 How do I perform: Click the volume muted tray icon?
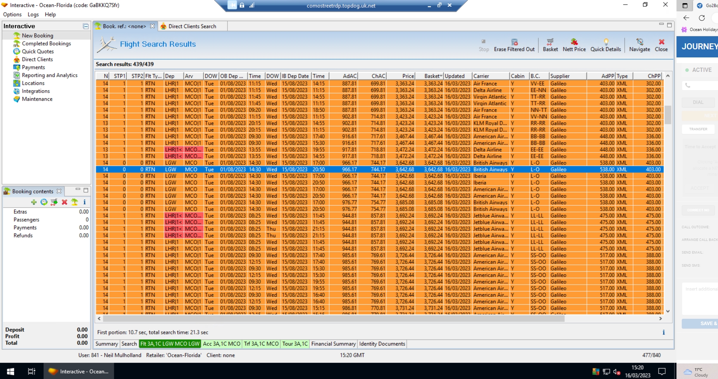(617, 372)
